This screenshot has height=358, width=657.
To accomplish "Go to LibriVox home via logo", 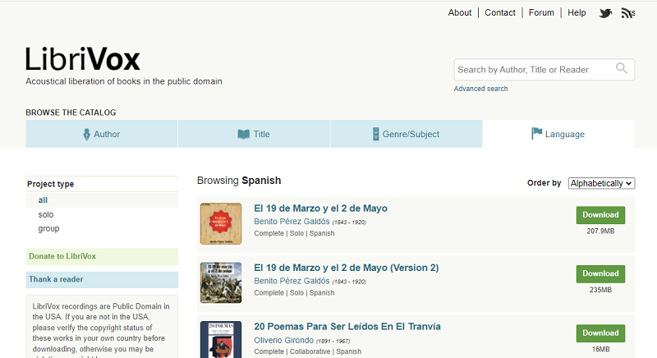I will tap(83, 59).
